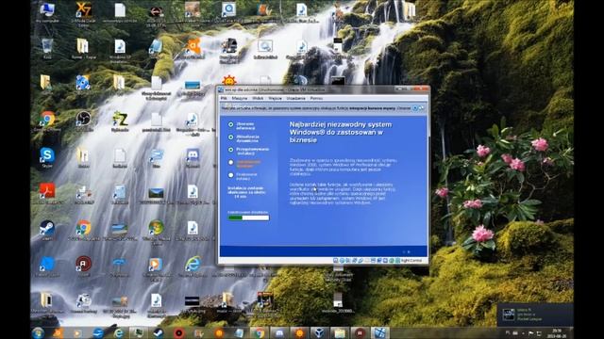Open the Windows Media Center desktop icon

click(156, 228)
